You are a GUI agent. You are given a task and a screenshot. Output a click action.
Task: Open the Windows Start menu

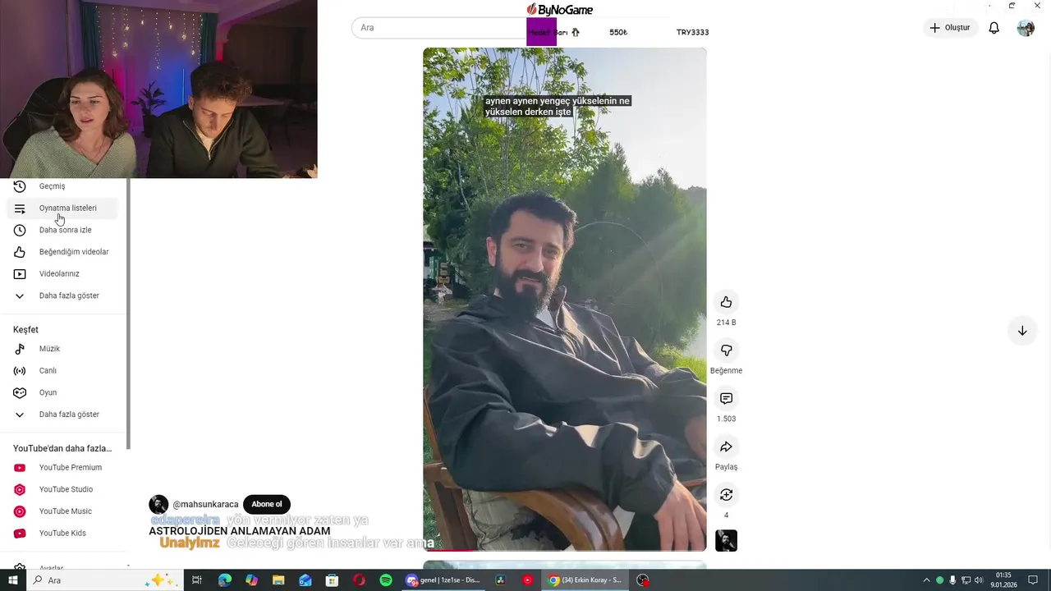[13, 580]
